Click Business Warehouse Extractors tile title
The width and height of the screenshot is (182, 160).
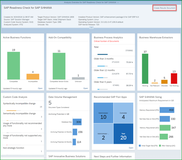(156, 37)
